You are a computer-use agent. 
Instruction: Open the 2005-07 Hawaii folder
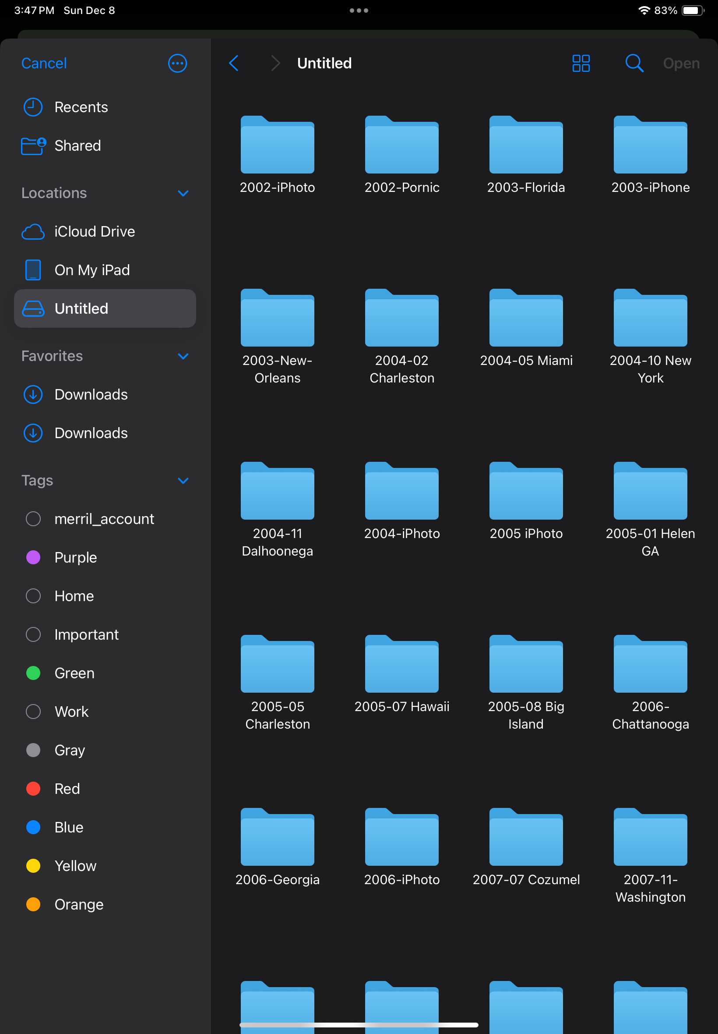(x=401, y=664)
